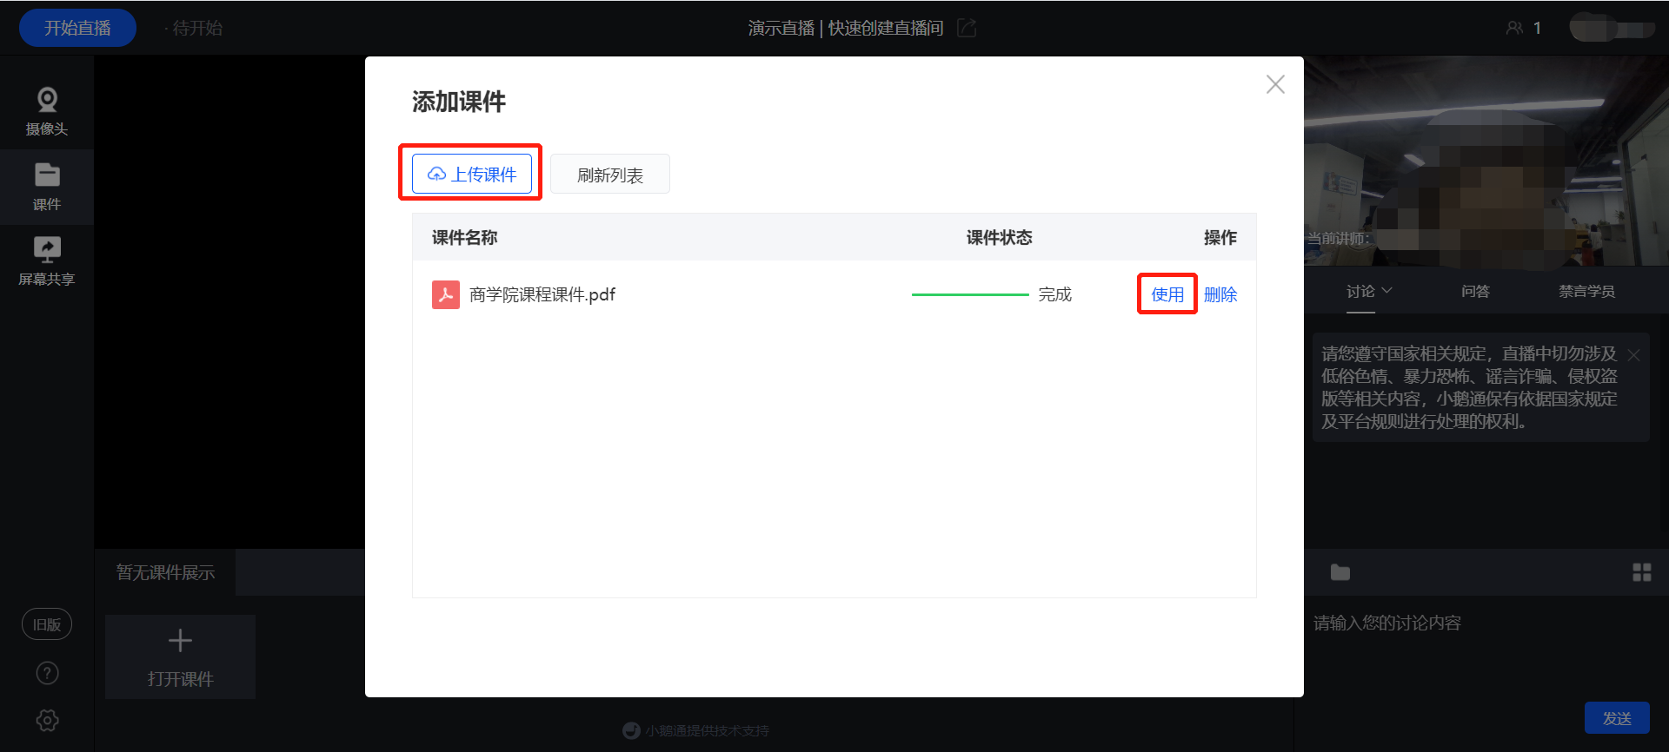1669x752 pixels.
Task: Open the settings gear in sidebar
Action: point(47,720)
